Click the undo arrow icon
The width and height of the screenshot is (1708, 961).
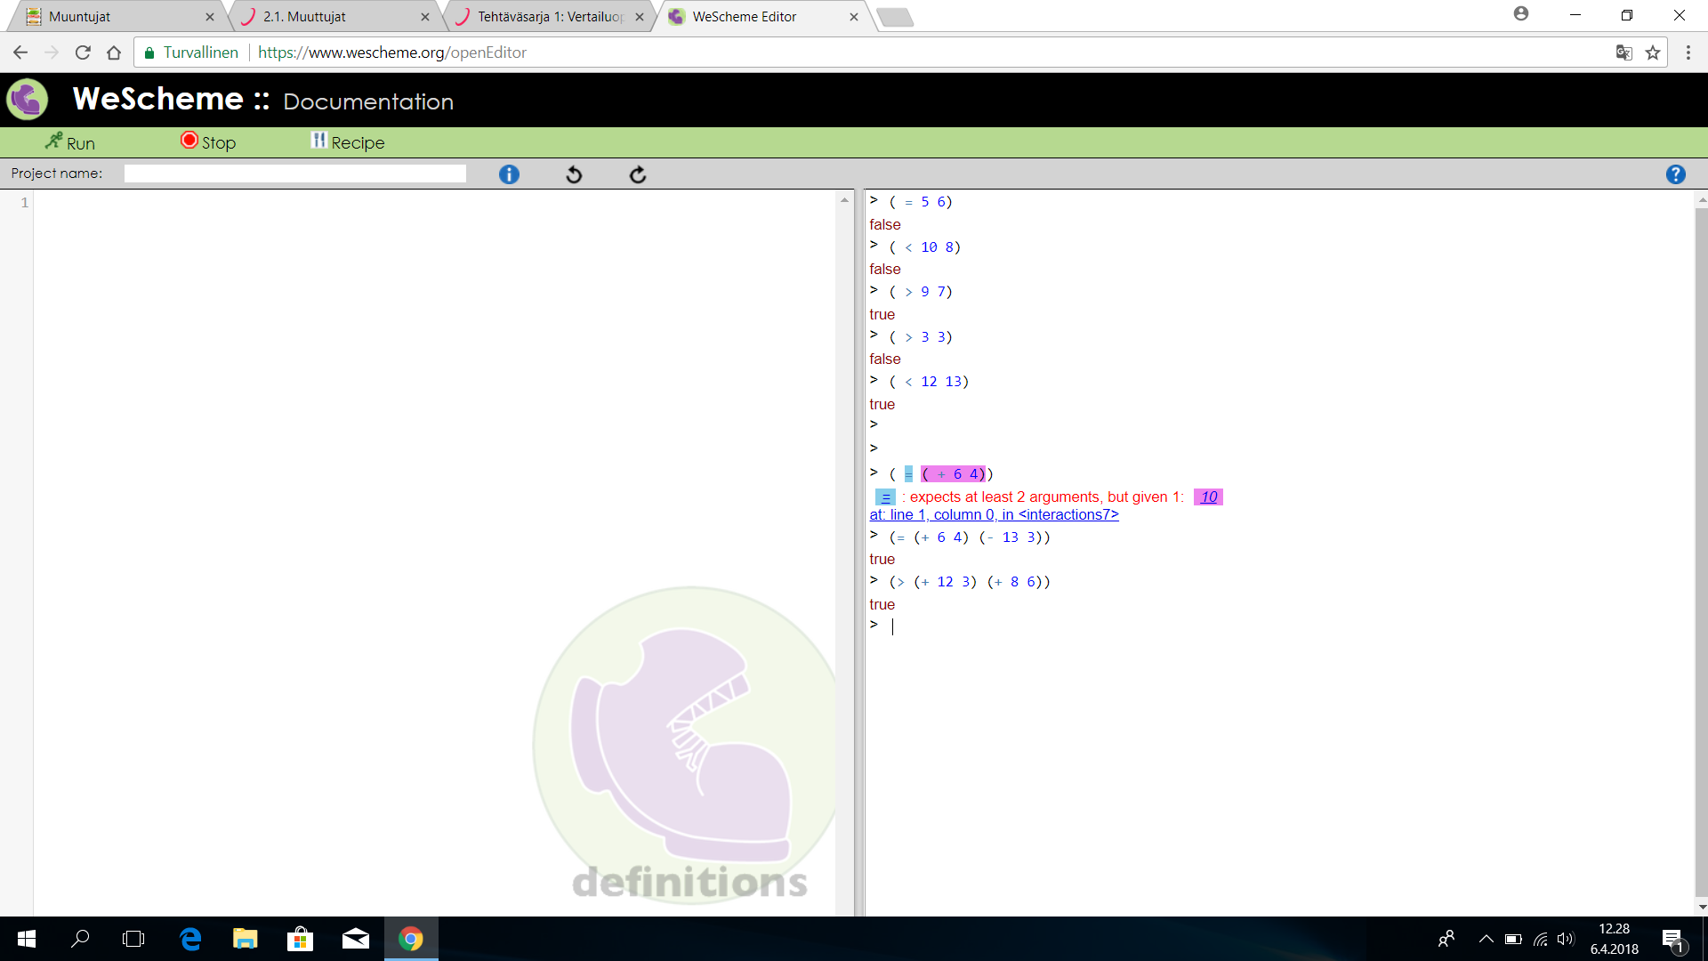click(574, 174)
